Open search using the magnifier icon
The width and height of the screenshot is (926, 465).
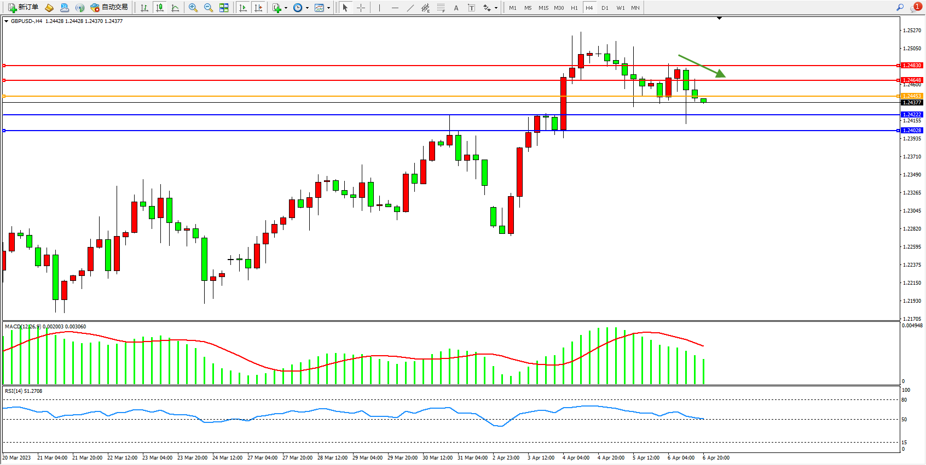coord(900,8)
